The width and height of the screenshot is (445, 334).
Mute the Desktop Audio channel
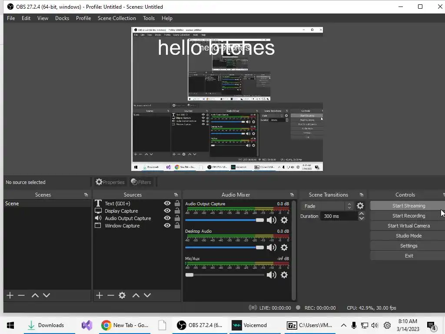[272, 247]
